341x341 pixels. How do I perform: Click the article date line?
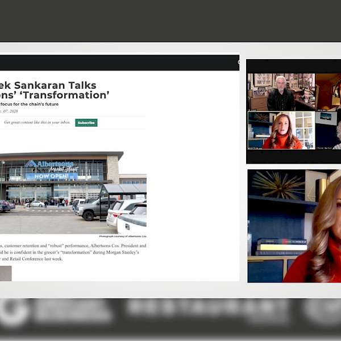pos(9,111)
